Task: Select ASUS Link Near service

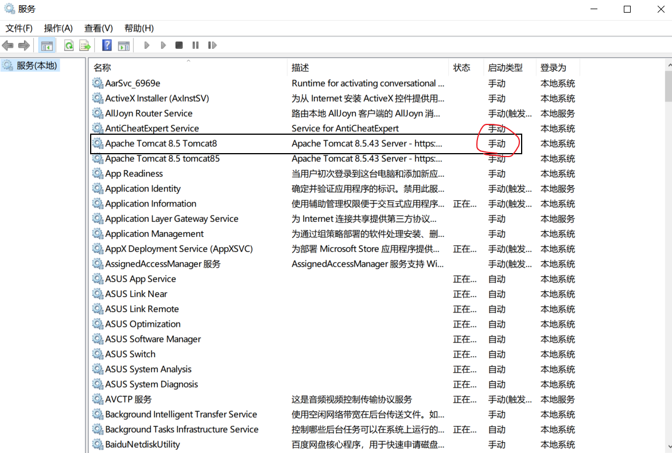Action: click(x=136, y=294)
